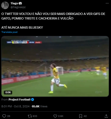
Task: Click the 0:06 video duration badge
Action: (8, 92)
